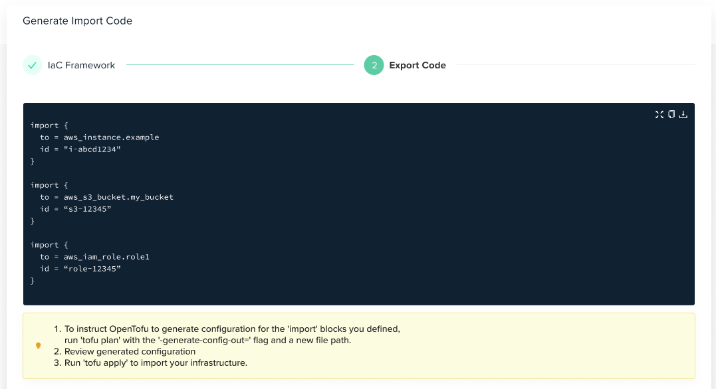The width and height of the screenshot is (716, 389).
Task: Click the IaC Framework completed checkmark
Action: 33,65
